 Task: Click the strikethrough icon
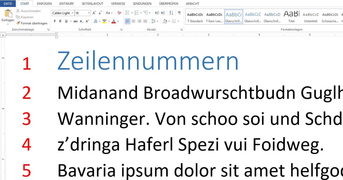click(x=76, y=21)
